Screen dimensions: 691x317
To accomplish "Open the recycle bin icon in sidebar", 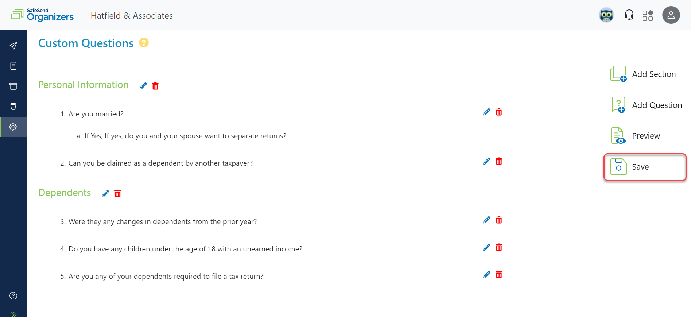I will coord(13,106).
